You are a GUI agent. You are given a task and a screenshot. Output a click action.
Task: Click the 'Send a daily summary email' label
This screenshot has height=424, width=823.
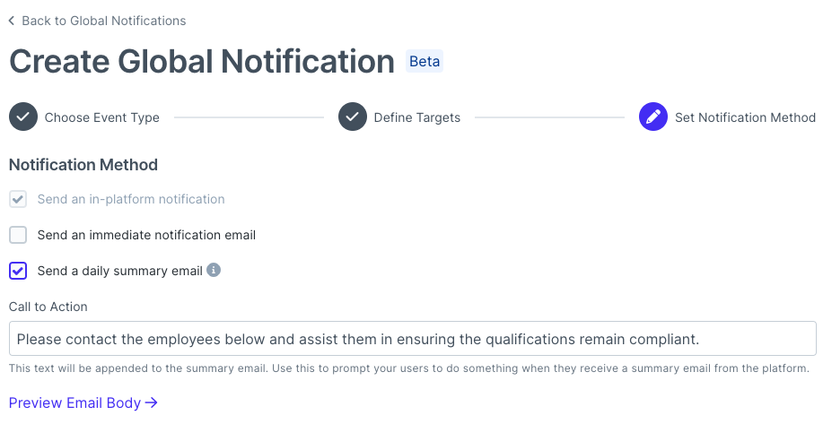point(119,271)
